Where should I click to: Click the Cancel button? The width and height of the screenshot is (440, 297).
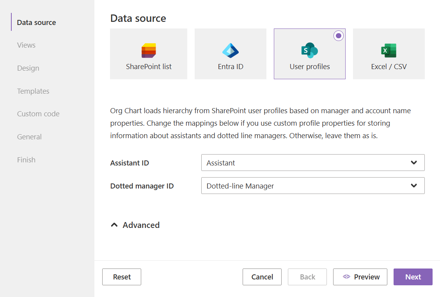pos(262,277)
